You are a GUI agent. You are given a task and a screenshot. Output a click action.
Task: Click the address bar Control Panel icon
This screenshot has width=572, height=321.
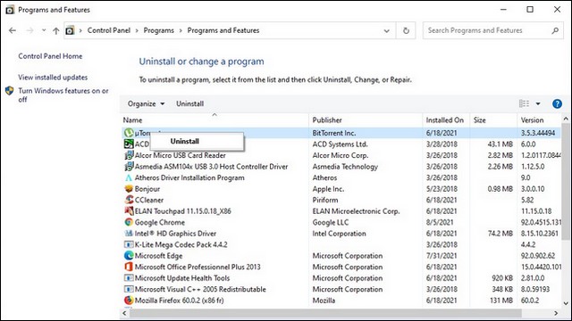click(x=70, y=30)
